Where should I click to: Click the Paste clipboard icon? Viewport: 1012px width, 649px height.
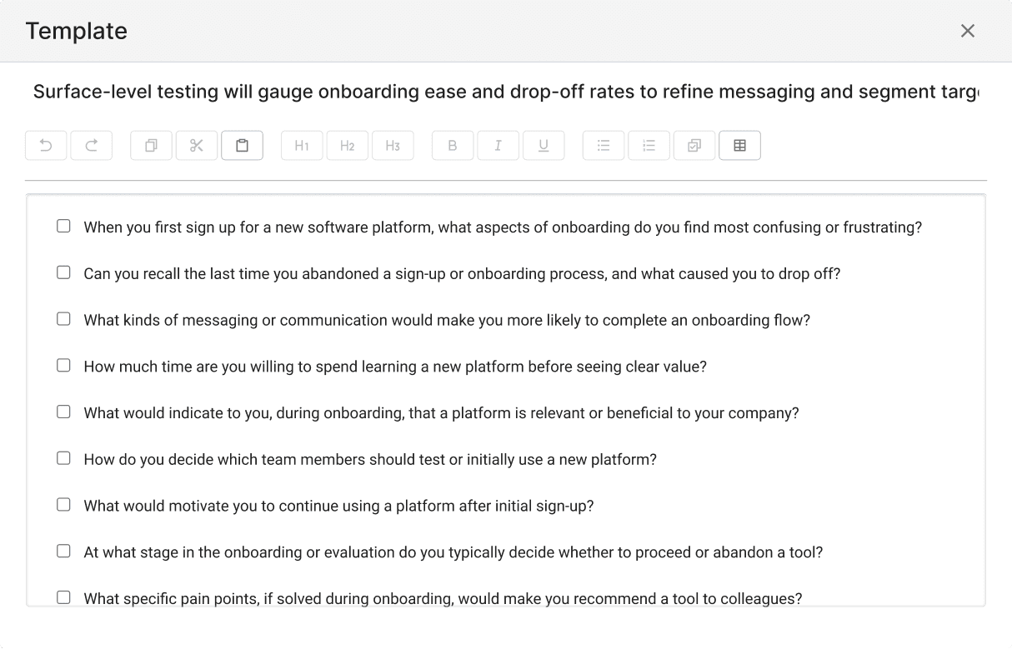click(242, 146)
